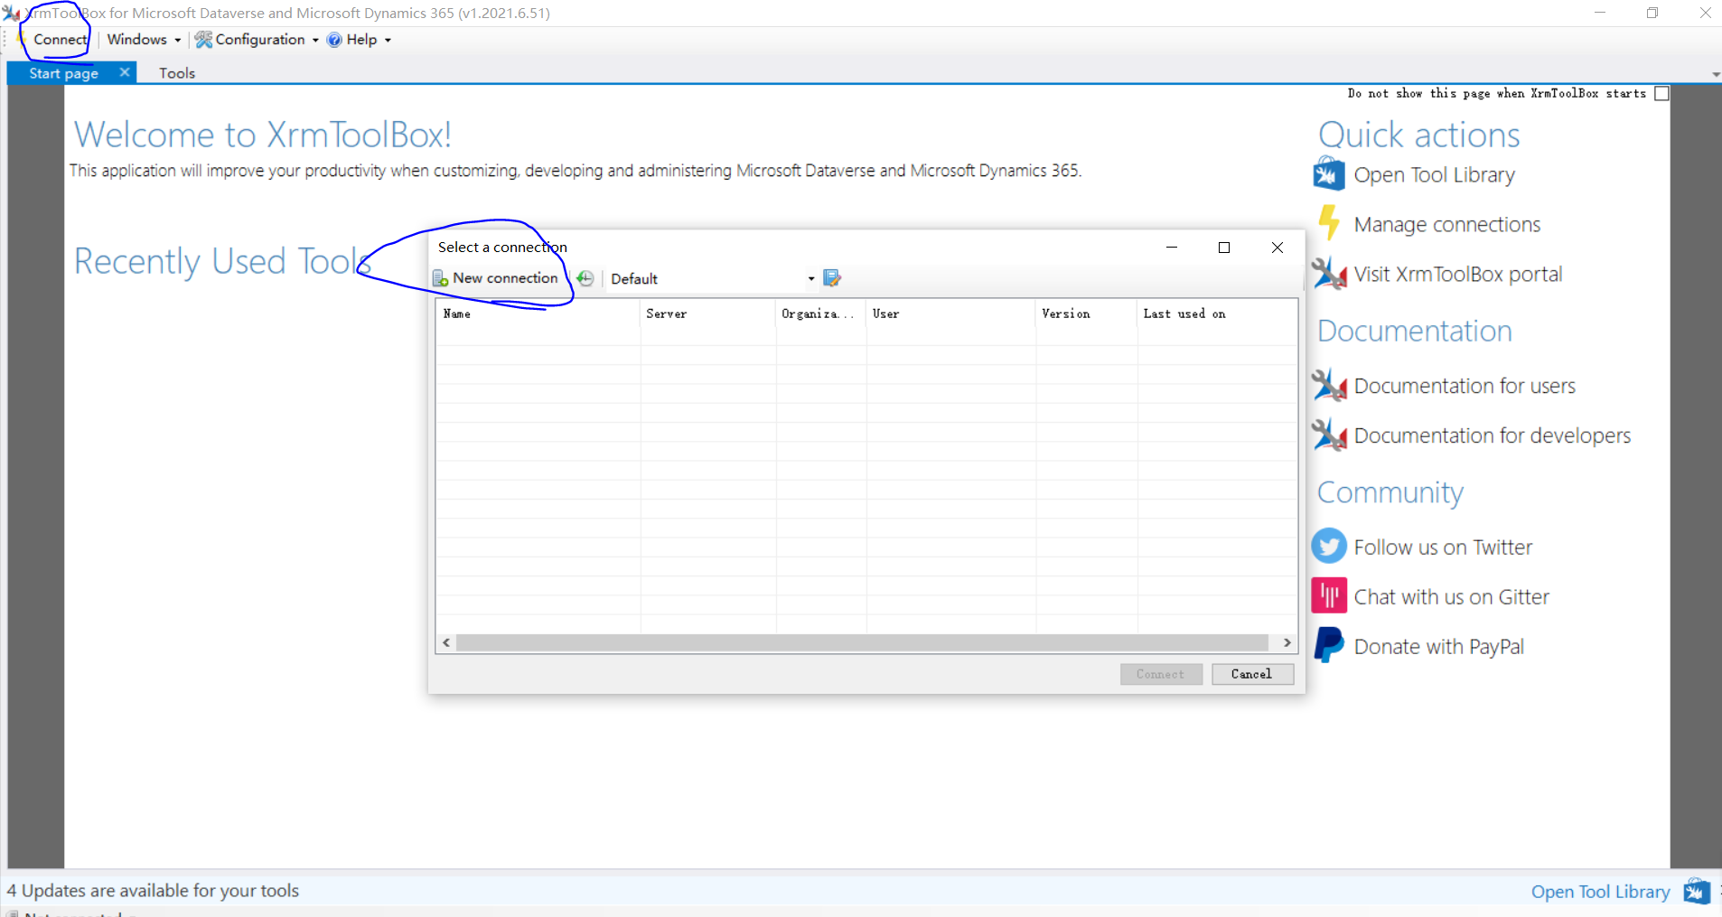Click the Manage connections lightning icon
The image size is (1722, 917).
tap(1329, 223)
